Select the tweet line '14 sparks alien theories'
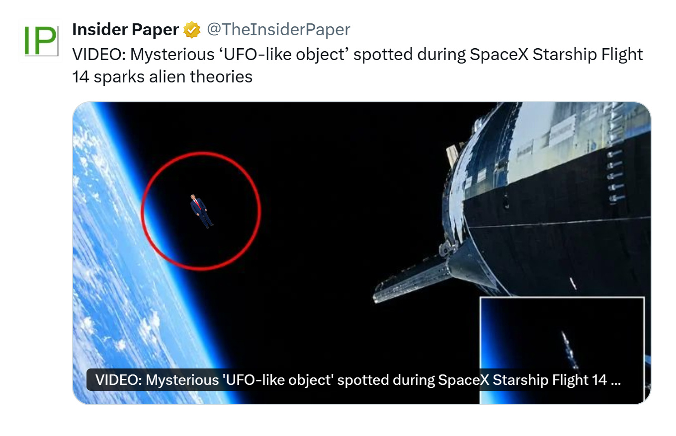The height and width of the screenshot is (436, 676). click(162, 77)
